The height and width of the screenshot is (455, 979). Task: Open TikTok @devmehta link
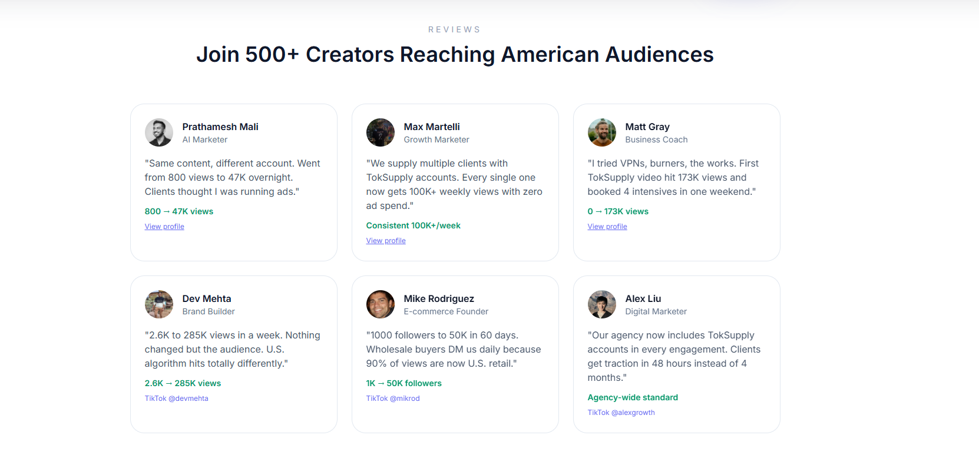point(177,398)
